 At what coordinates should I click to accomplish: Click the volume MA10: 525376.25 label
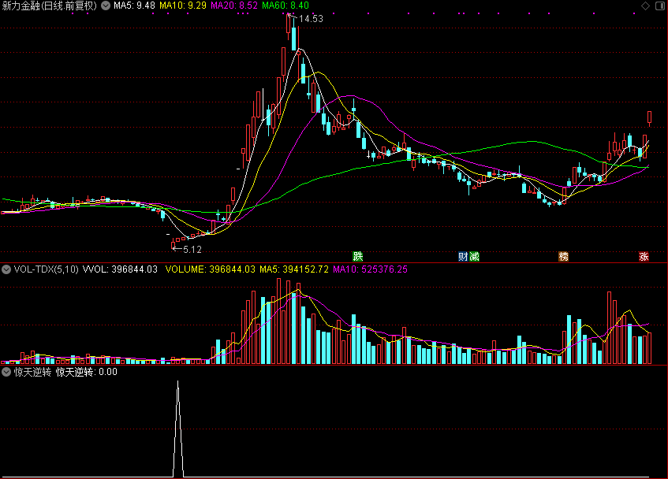click(370, 269)
